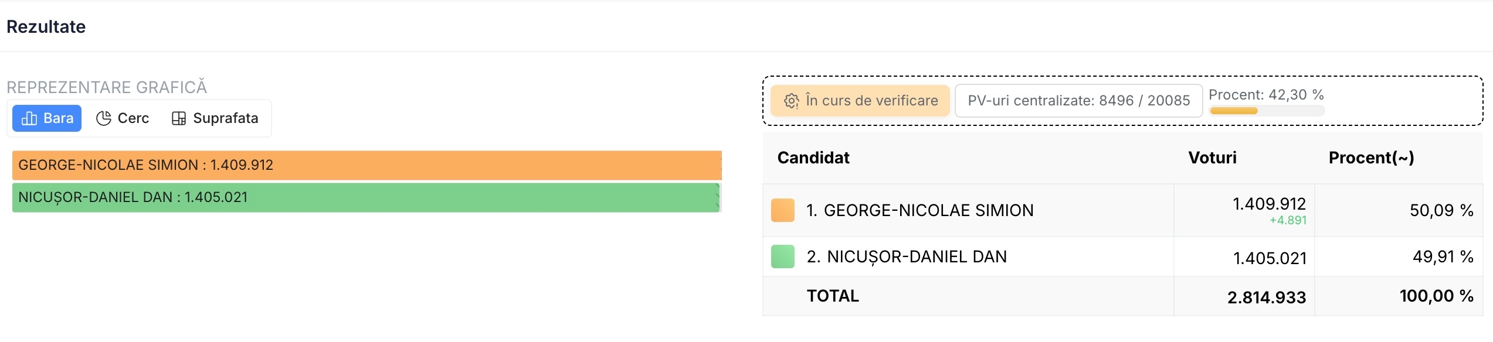The height and width of the screenshot is (342, 1493).
Task: Click the orange Simion chart bar
Action: (x=367, y=165)
